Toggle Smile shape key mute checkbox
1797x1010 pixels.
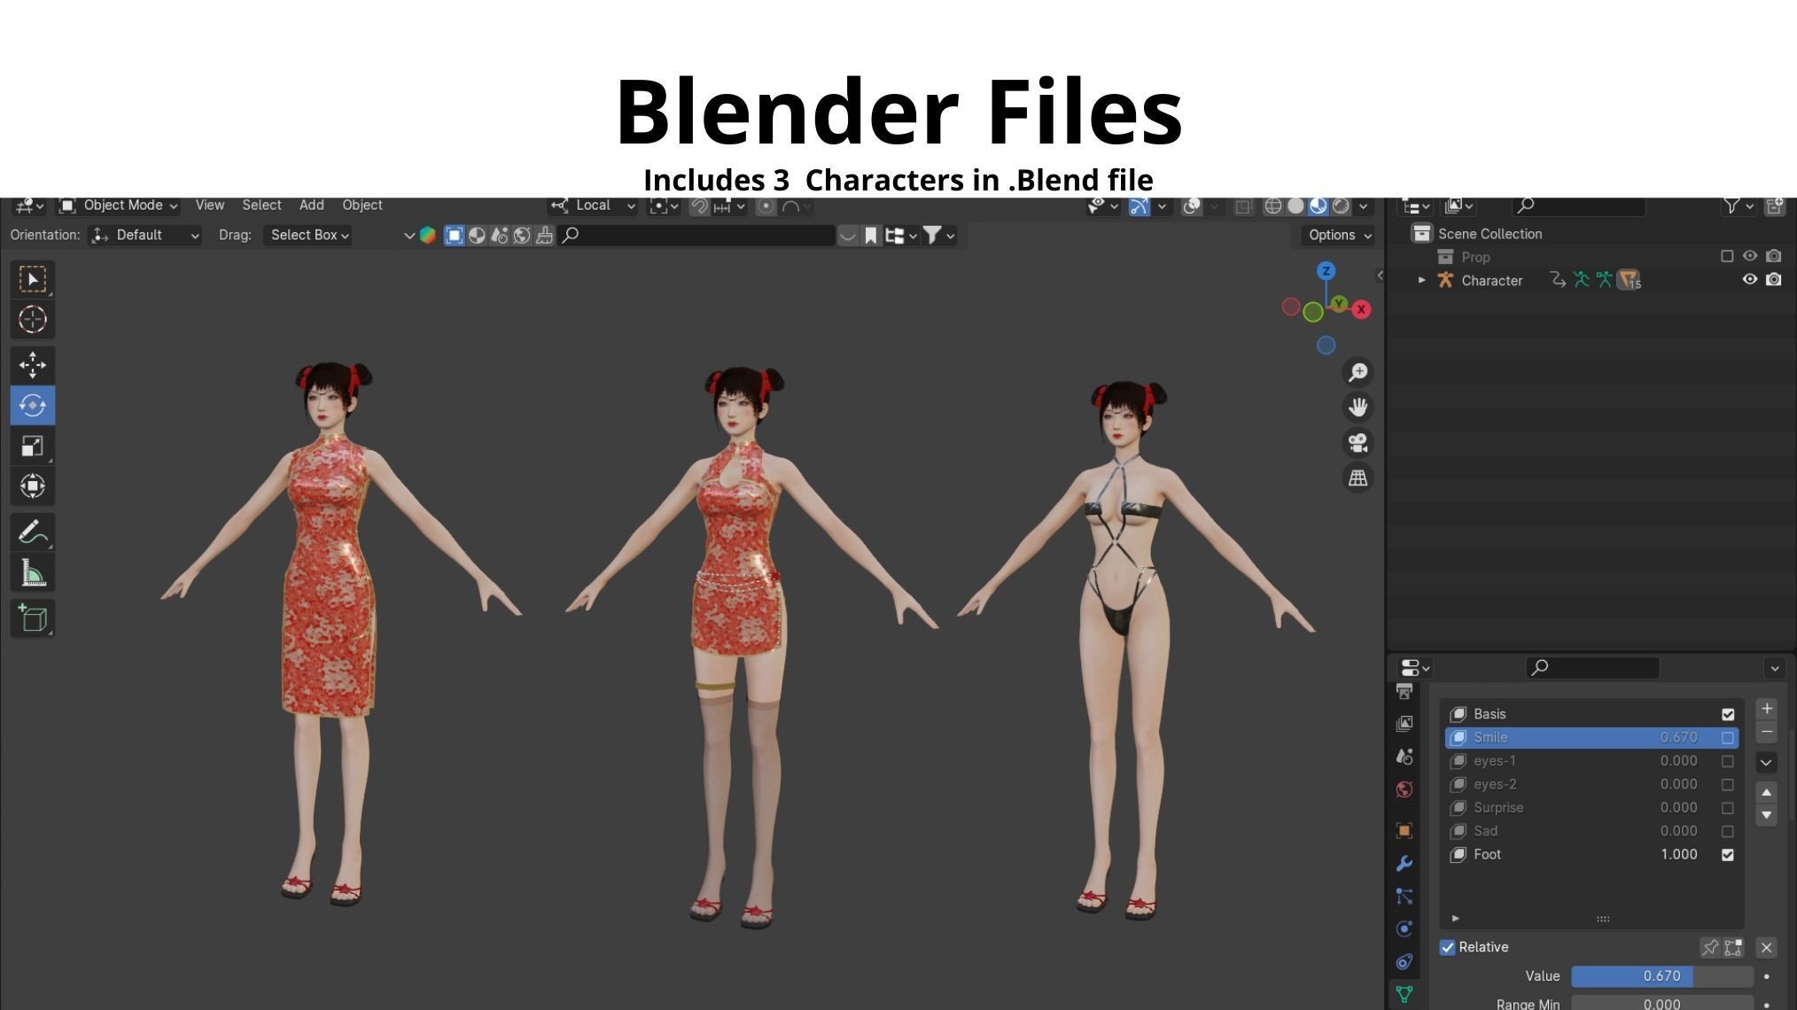click(x=1728, y=738)
